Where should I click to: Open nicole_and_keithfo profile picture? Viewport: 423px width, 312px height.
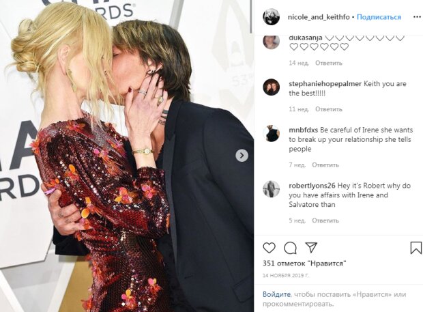[x=271, y=17]
